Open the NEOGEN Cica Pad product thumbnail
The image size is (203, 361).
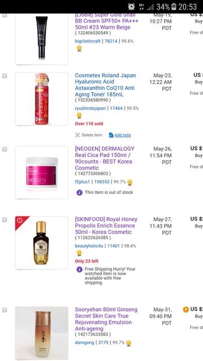tap(42, 172)
